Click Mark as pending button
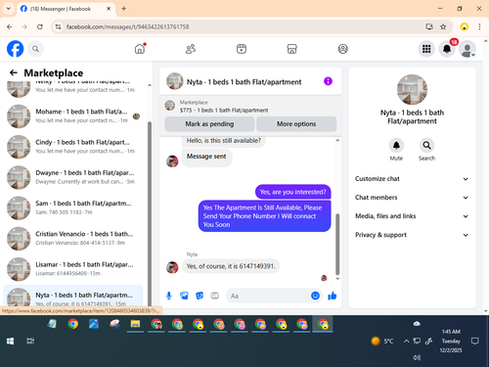The width and height of the screenshot is (489, 367). click(209, 124)
